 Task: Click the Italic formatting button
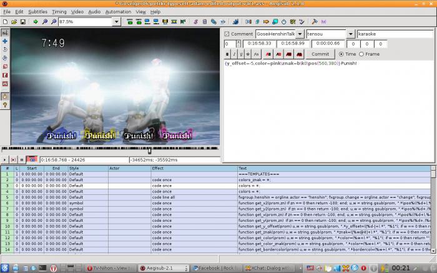[234, 54]
